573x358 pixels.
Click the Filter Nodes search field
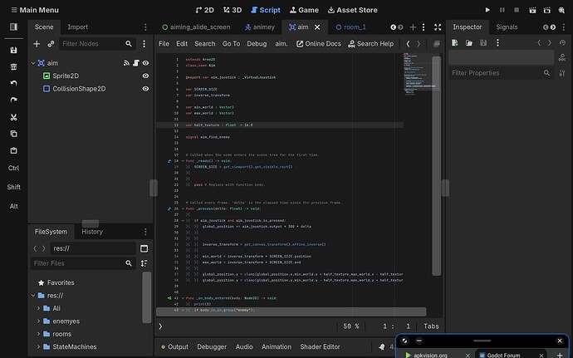click(x=97, y=43)
